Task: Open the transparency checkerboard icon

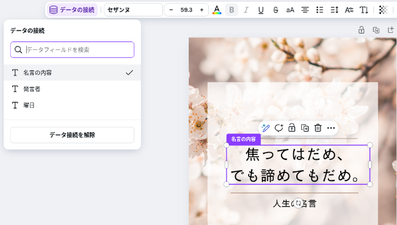Action: 384,10
